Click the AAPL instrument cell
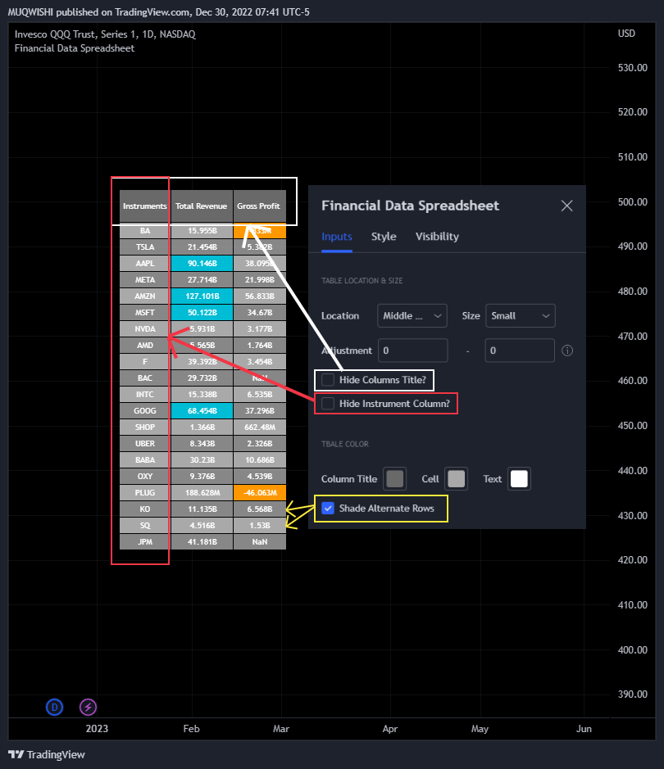664x769 pixels. pyautogui.click(x=145, y=264)
